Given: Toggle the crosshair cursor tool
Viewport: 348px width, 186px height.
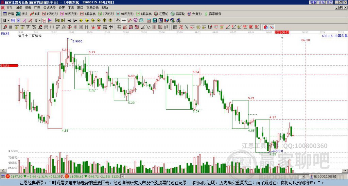Looking at the screenshot, I should [124, 21].
